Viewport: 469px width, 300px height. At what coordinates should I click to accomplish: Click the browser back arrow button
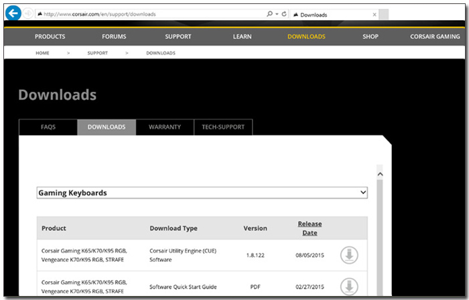(x=13, y=13)
